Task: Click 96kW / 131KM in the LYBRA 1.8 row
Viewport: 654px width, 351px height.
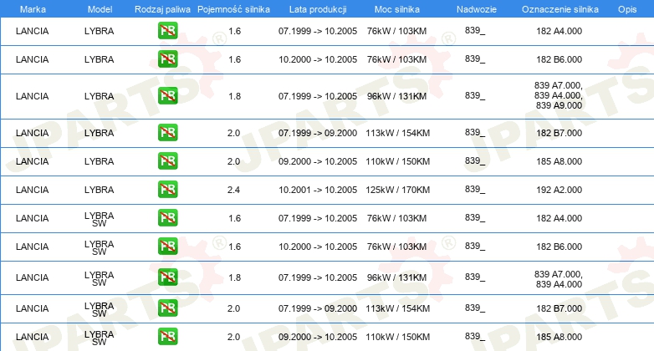Action: (396, 96)
